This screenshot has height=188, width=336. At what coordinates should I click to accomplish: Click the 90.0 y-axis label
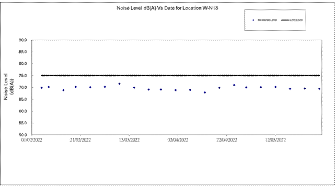(22, 40)
